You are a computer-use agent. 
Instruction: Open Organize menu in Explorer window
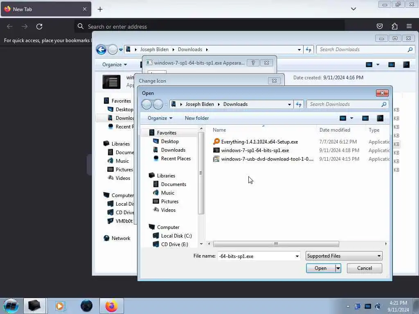(115, 65)
